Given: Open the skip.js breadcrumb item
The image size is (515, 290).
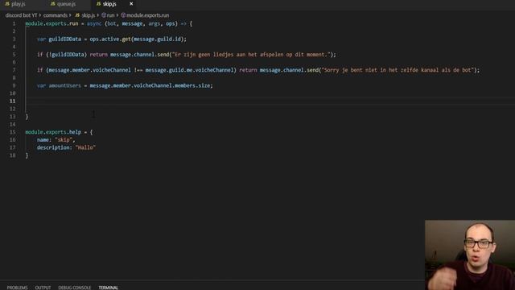Looking at the screenshot, I should 88,15.
